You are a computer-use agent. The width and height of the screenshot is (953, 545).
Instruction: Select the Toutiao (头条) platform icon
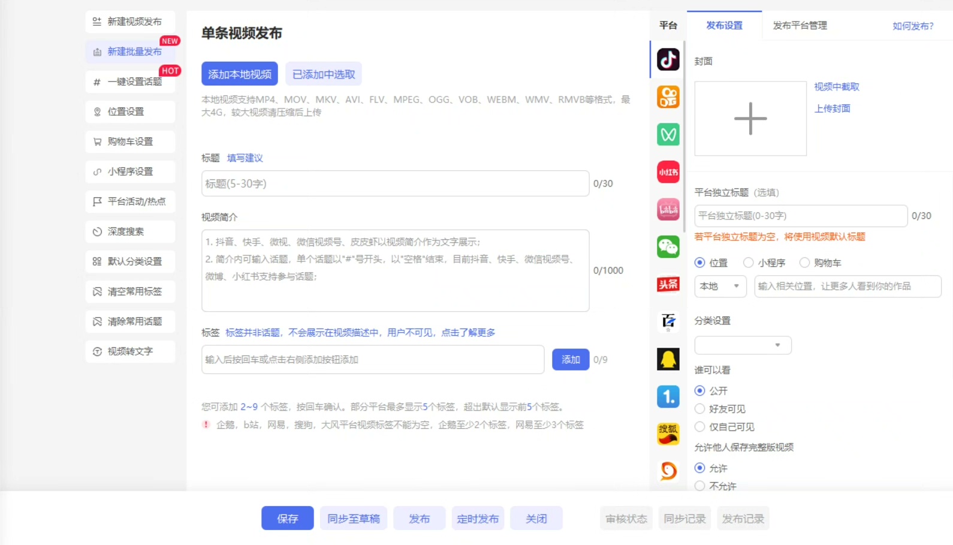pos(668,284)
